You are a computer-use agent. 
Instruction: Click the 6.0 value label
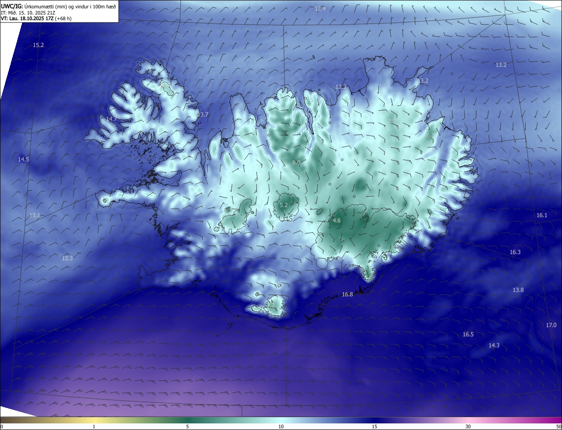click(x=296, y=163)
